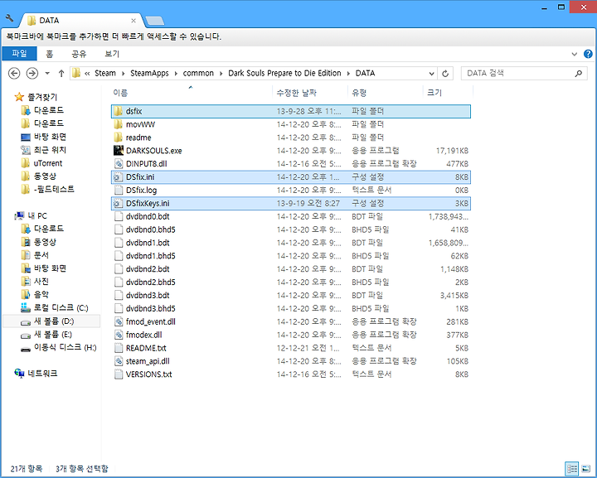Click the search magnifier icon
The width and height of the screenshot is (597, 478).
click(x=579, y=73)
